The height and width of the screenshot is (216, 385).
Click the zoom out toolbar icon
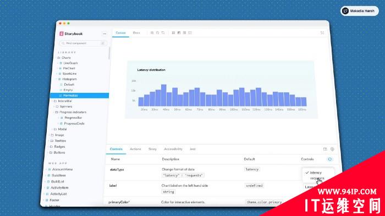(157, 33)
